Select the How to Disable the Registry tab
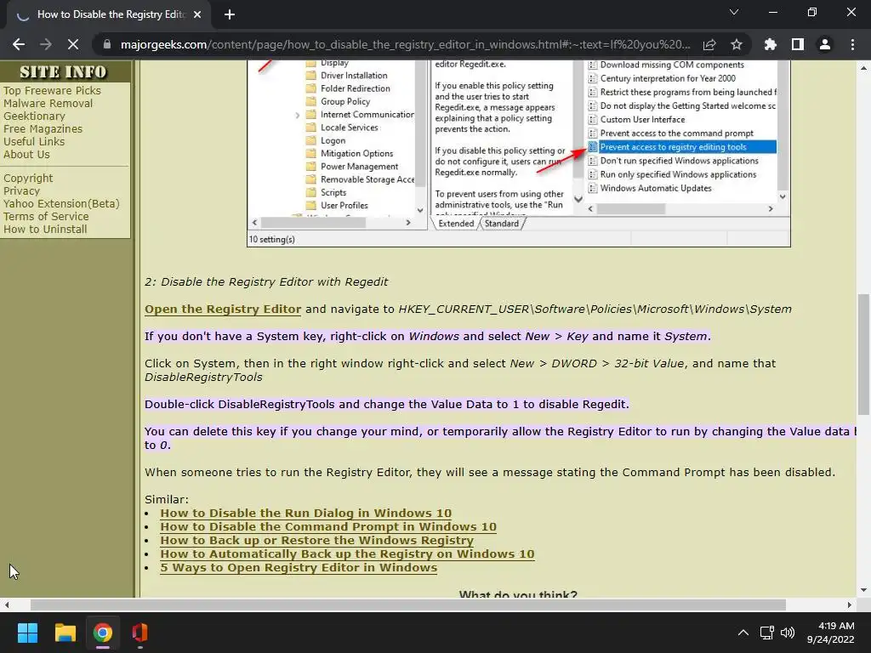 (x=109, y=14)
